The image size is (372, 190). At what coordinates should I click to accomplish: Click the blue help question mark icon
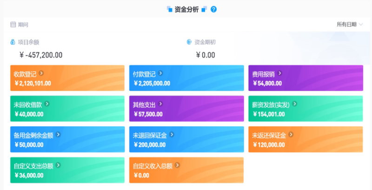click(x=213, y=9)
